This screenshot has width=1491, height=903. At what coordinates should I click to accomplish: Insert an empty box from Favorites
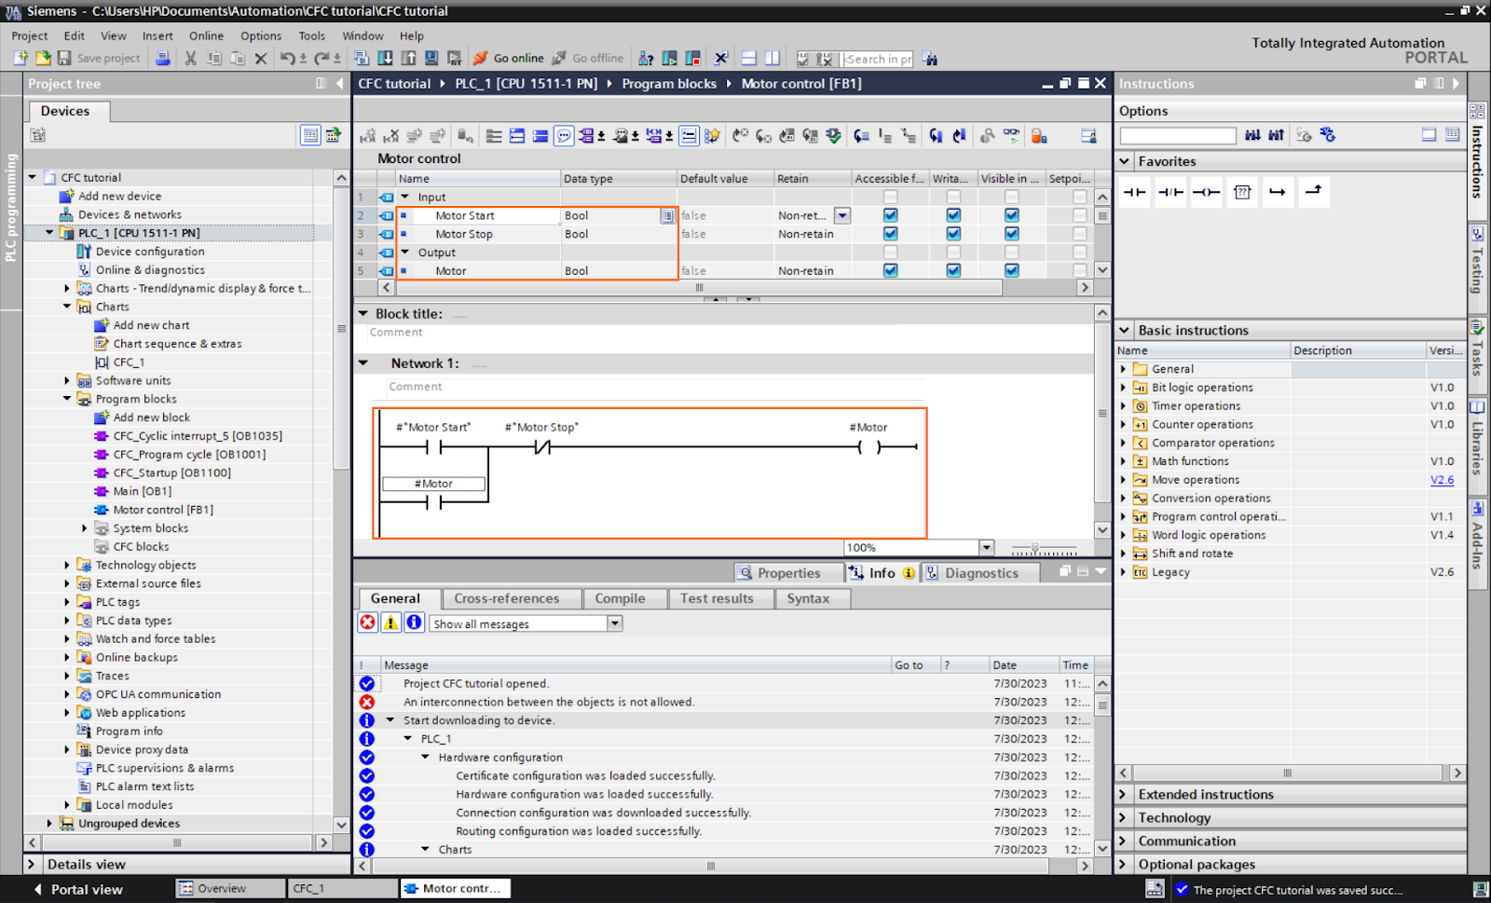point(1241,192)
